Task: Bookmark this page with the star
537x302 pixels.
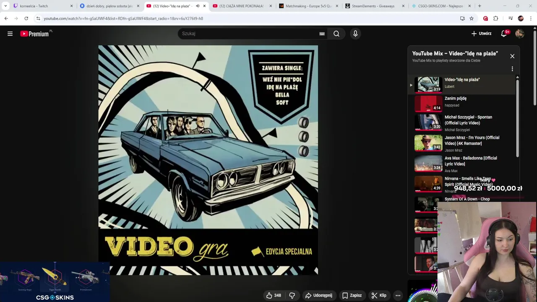Action: [x=472, y=18]
